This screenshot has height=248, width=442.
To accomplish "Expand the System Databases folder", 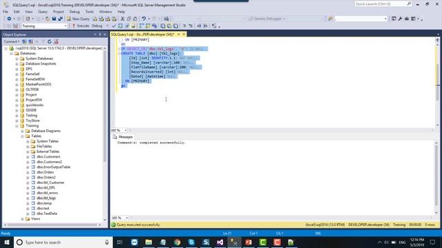I will (x=17, y=59).
